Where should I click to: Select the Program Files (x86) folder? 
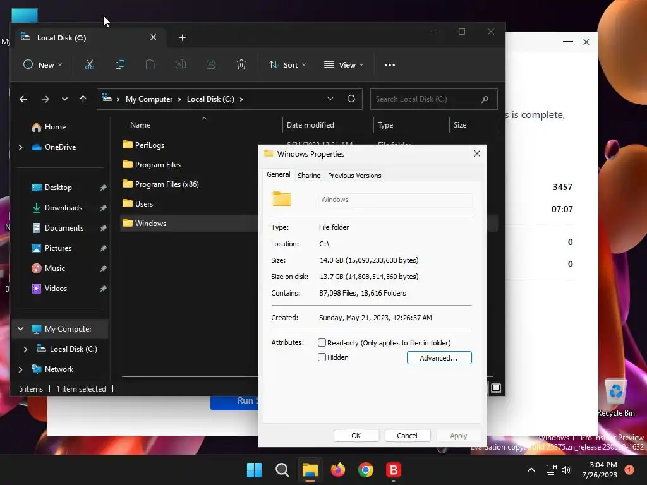pyautogui.click(x=167, y=184)
